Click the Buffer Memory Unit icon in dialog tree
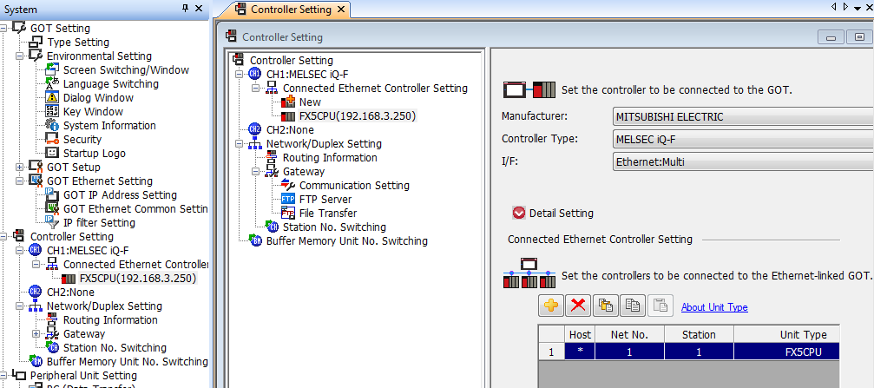The height and width of the screenshot is (388, 874). (255, 241)
